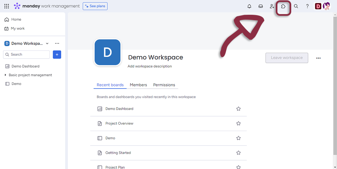Screen dimensions: 337x169
Task: Click the See plans button
Action: point(95,6)
